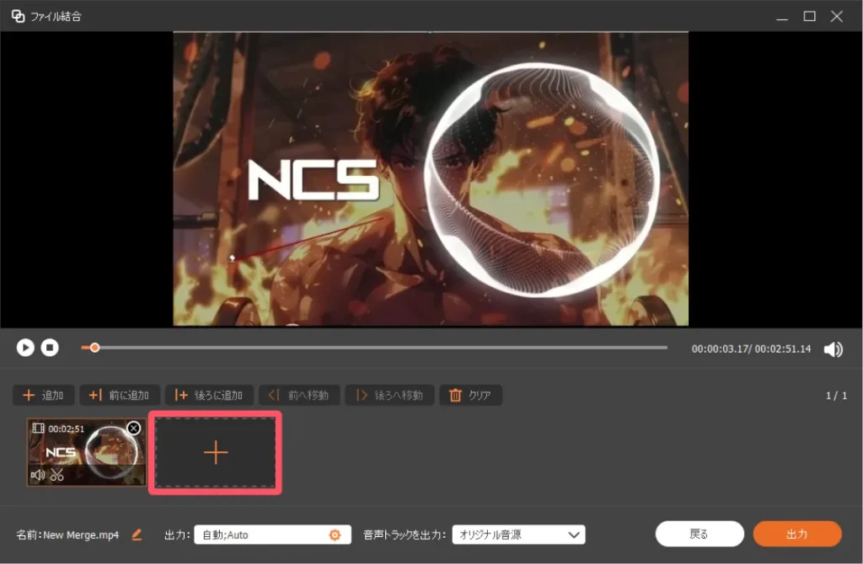Open output settings via the gear icon
The width and height of the screenshot is (863, 564).
coord(335,535)
